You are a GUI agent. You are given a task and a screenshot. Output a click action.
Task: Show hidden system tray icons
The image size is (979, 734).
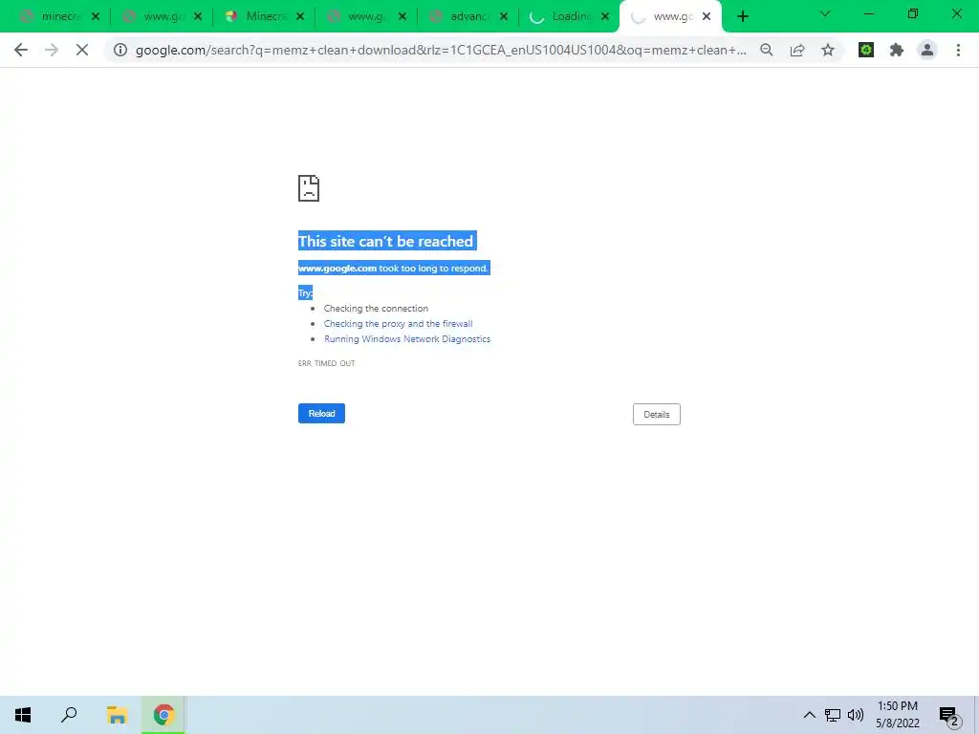tap(809, 715)
